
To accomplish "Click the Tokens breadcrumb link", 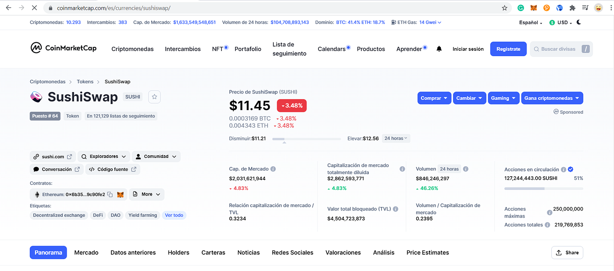I will pos(85,82).
